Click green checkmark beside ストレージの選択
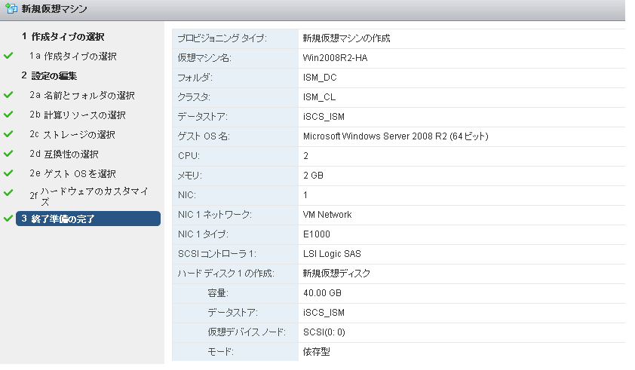This screenshot has height=370, width=635. (x=8, y=134)
